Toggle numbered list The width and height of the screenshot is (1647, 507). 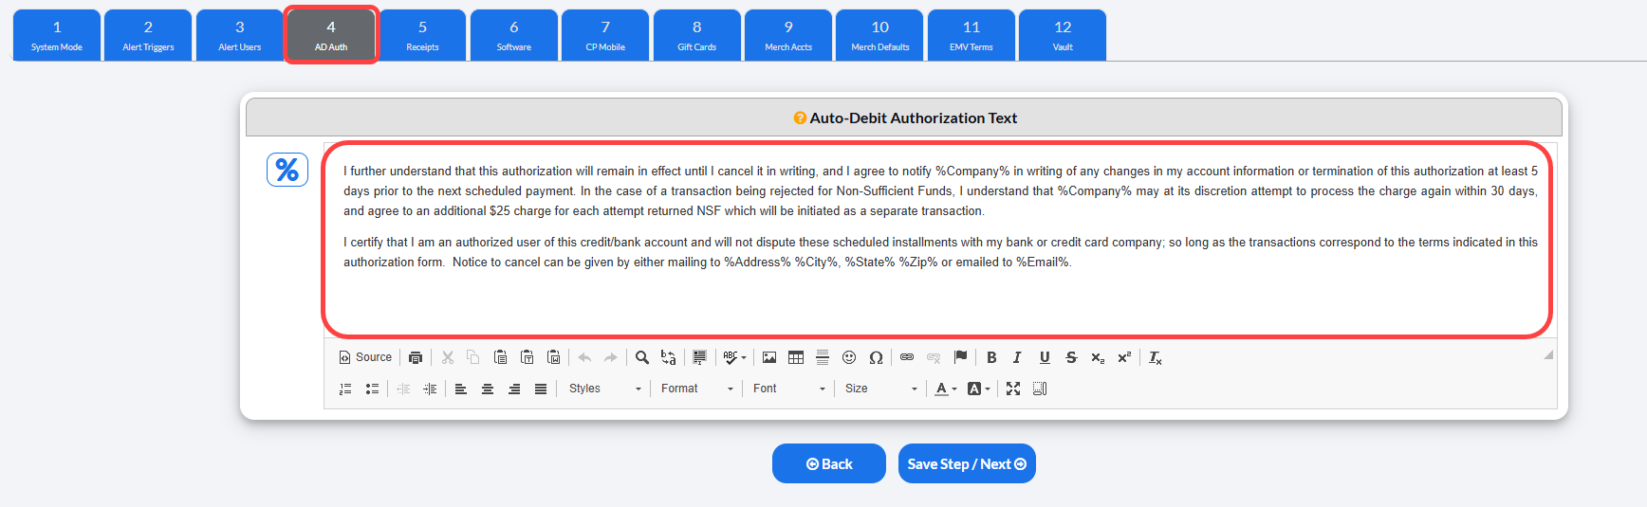(x=345, y=389)
